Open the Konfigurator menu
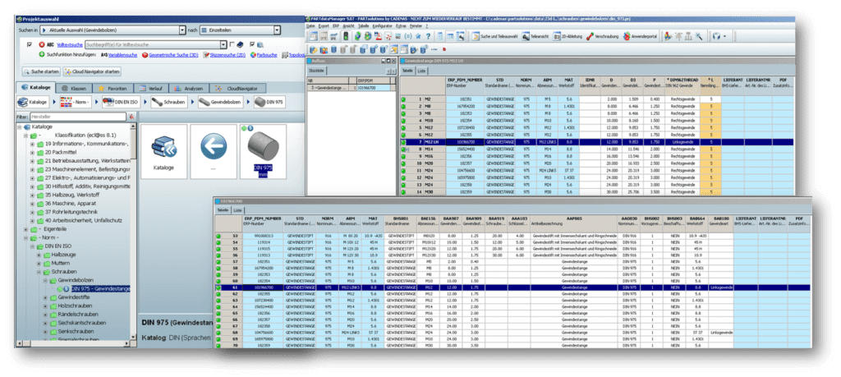Viewport: 841px width, 377px height. pyautogui.click(x=382, y=25)
